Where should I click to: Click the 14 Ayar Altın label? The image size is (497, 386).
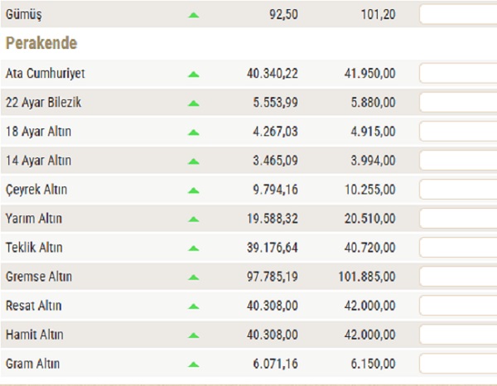click(38, 161)
